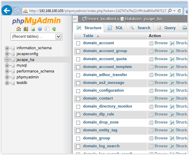
Task: Click Browse icon for domain_log_search
Action: coord(151,146)
